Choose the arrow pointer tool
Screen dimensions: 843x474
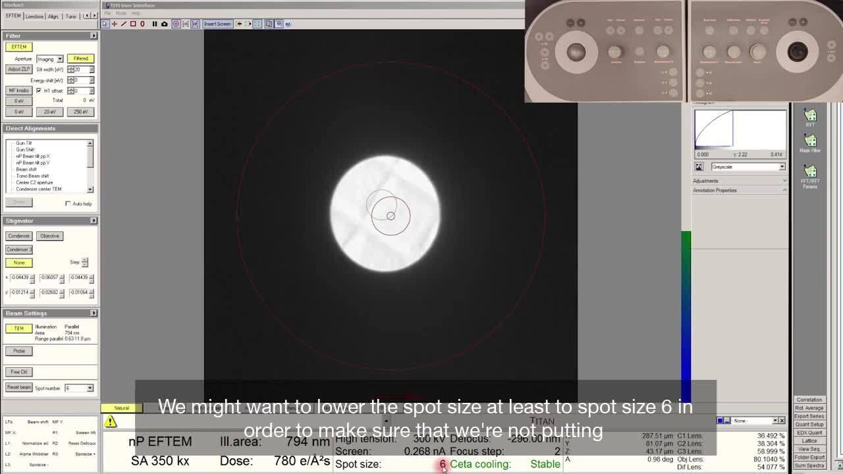(105, 24)
